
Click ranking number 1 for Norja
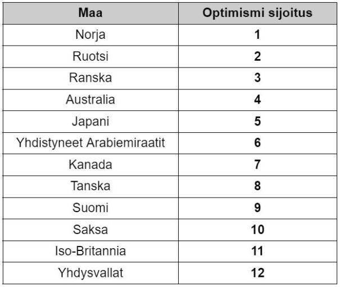[257, 34]
